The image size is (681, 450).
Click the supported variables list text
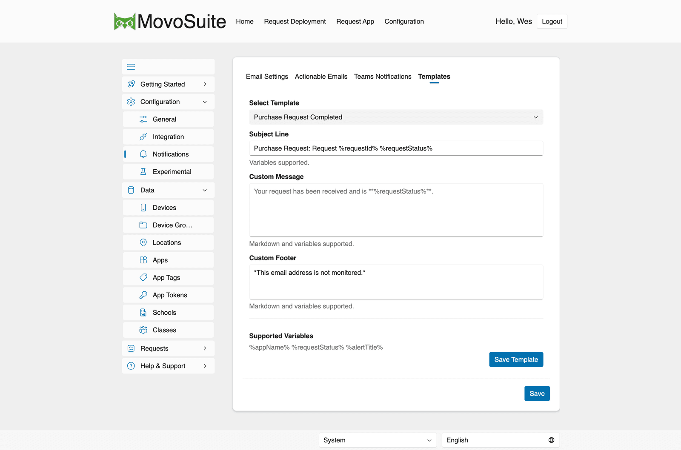tap(316, 347)
